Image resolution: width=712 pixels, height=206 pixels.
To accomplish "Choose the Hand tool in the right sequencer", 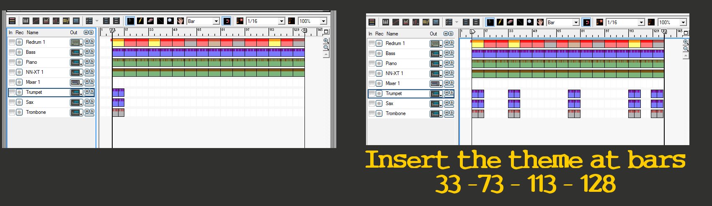I will tap(540, 22).
